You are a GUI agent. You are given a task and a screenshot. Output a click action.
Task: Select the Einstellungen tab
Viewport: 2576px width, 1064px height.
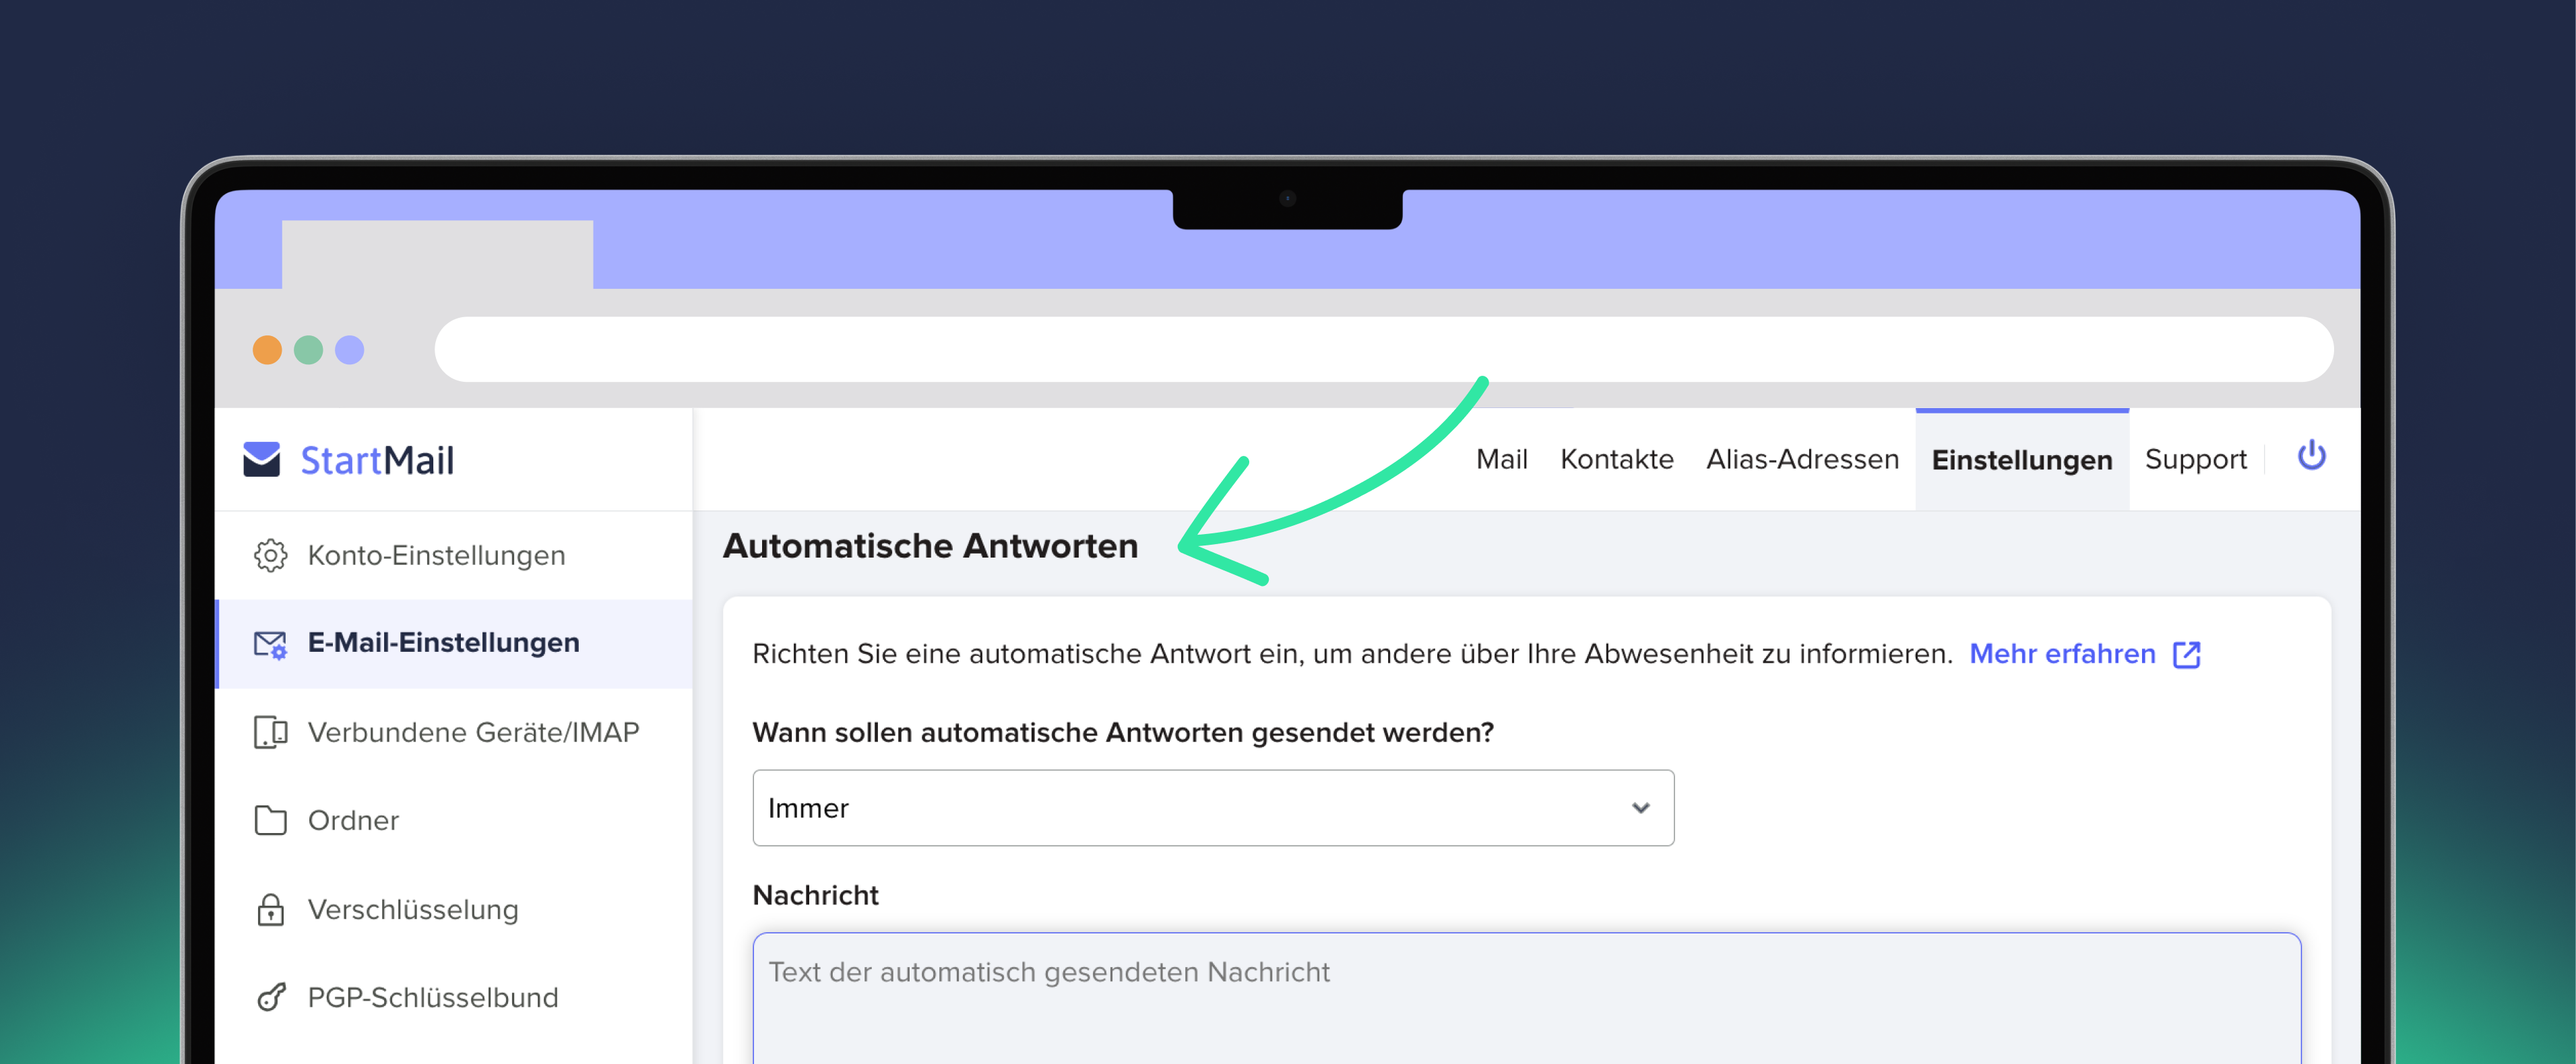point(2021,461)
